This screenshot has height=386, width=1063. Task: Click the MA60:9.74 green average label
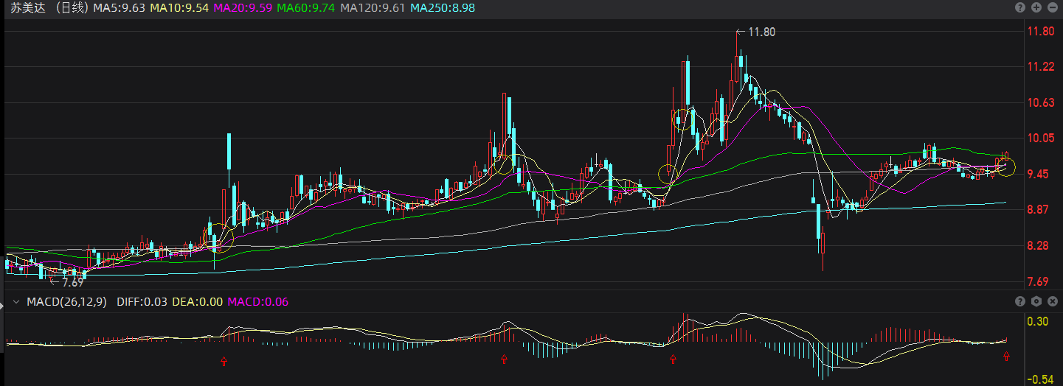pos(304,8)
